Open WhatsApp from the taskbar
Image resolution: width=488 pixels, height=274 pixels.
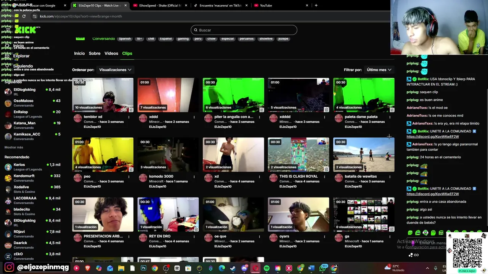tap(323, 268)
